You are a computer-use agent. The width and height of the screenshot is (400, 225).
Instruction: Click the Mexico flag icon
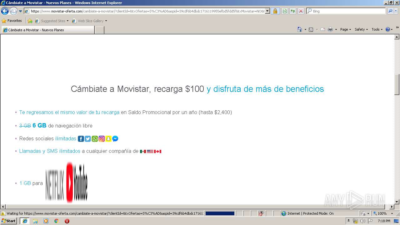coord(143,151)
